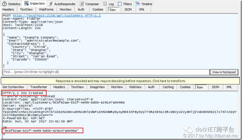Open the Composer tab
This screenshot has height=140, width=242.
tap(89, 4)
